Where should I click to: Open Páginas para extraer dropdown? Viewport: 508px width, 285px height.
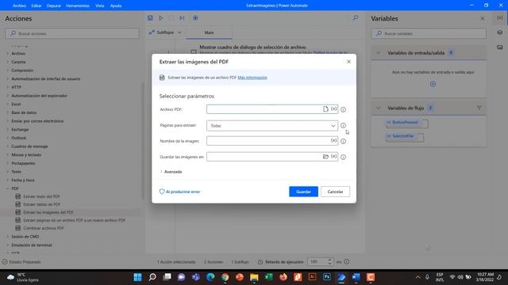[272, 126]
